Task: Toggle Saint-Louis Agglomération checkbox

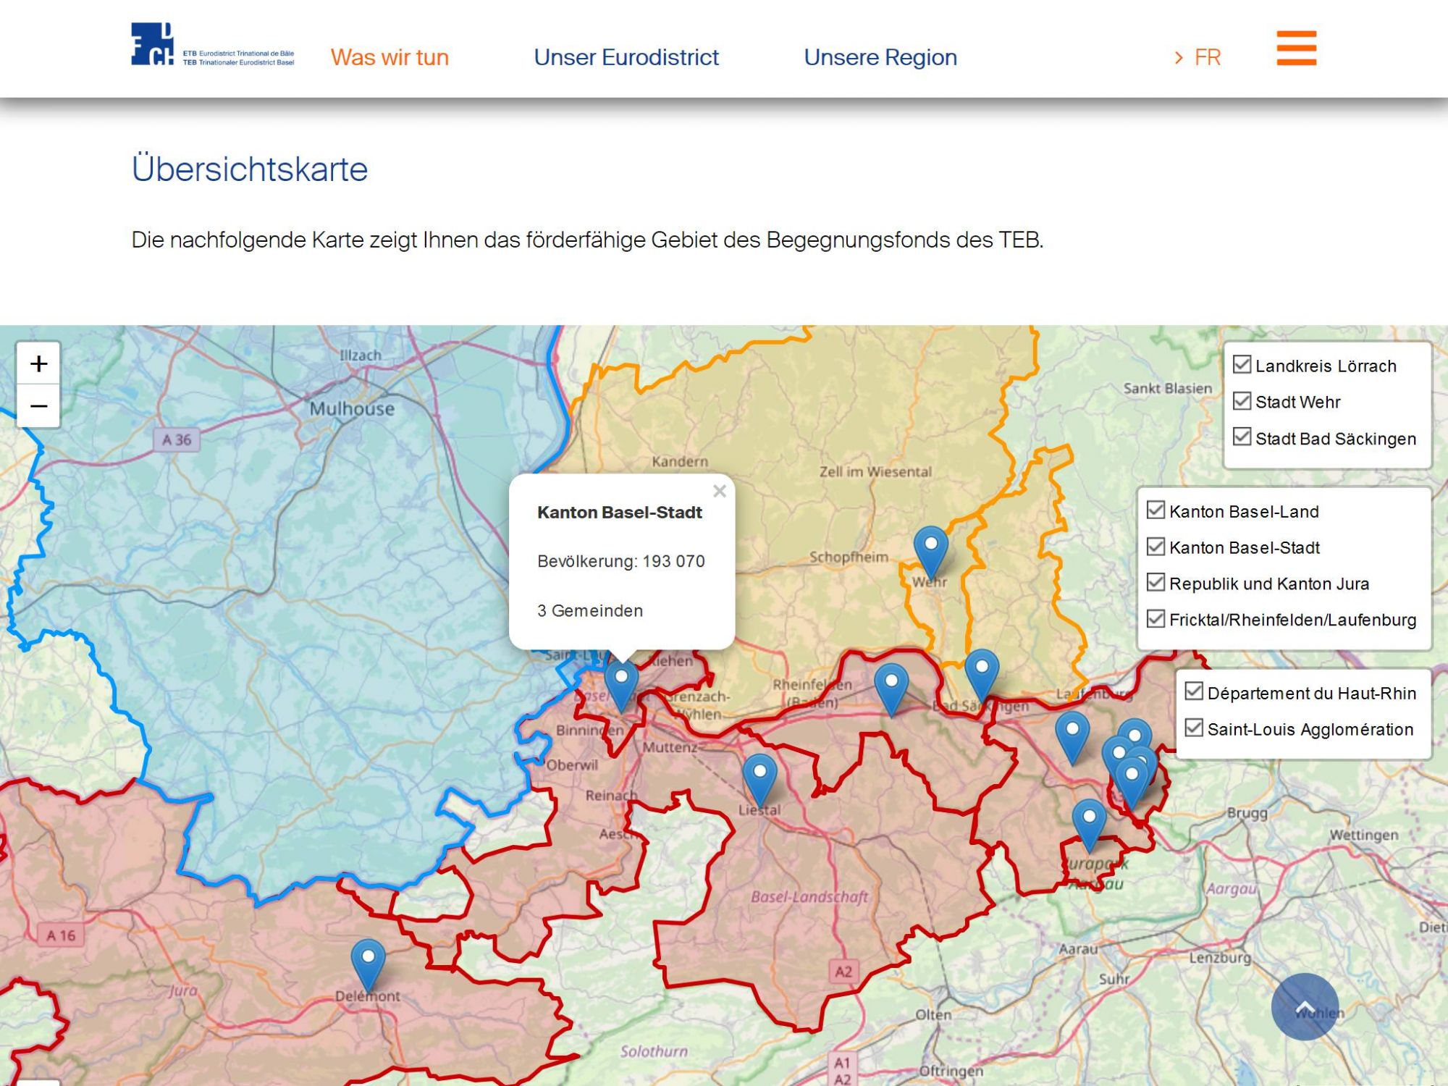Action: 1194,728
